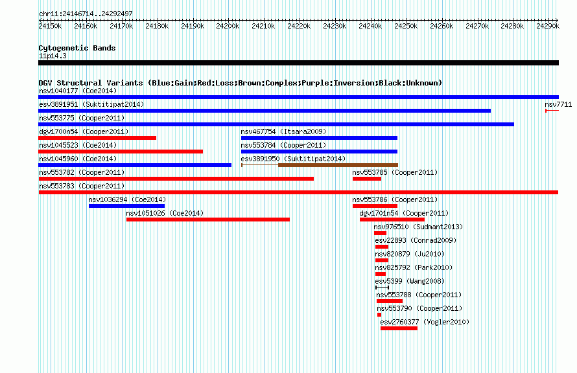Click the 24280k ruler position

(513, 26)
